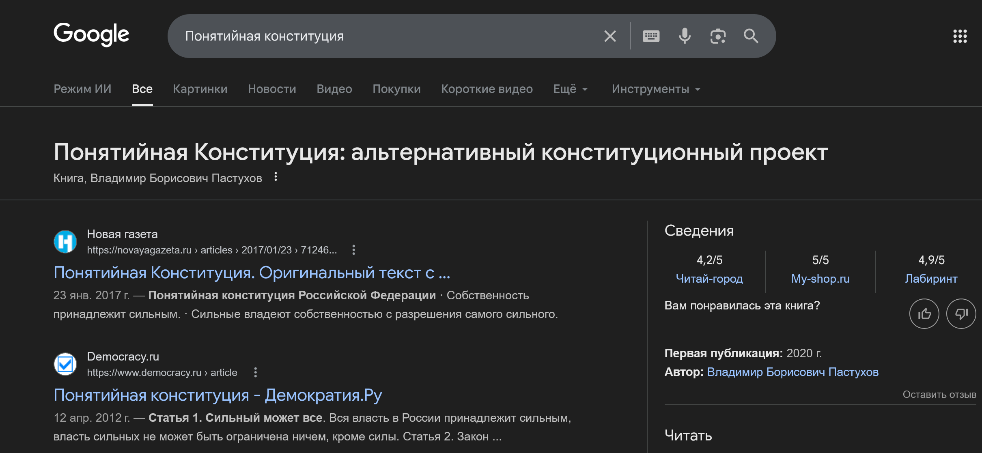Open more options for Democracy.ru result

(x=255, y=372)
